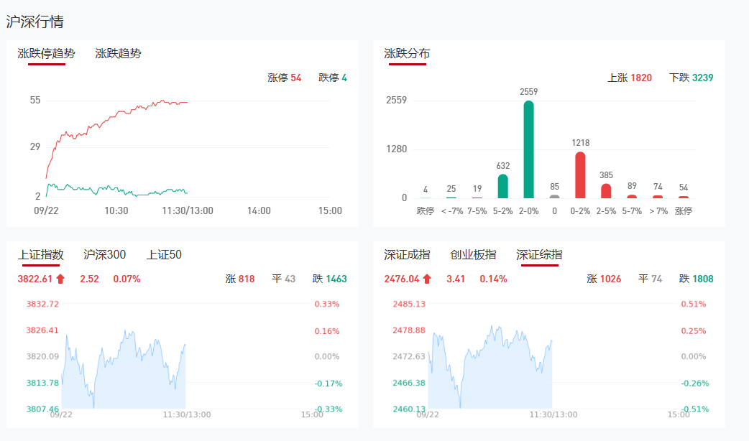749x441 pixels.
Task: Select the 涨跌停趋势 tab
Action: point(46,54)
